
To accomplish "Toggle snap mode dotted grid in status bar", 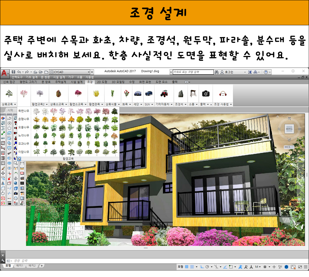I will 192,267.
